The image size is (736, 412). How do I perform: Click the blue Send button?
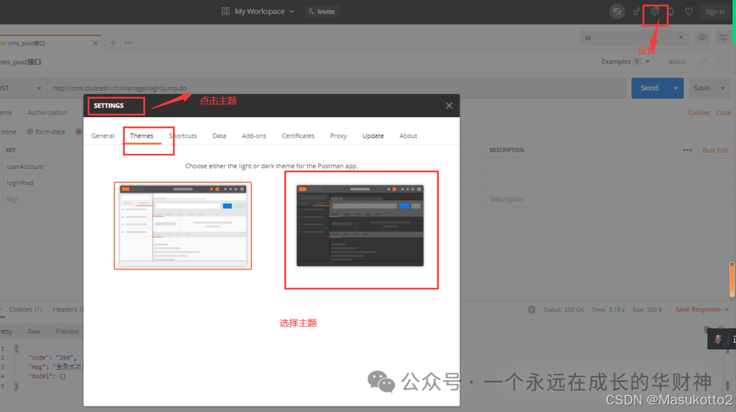(x=649, y=89)
